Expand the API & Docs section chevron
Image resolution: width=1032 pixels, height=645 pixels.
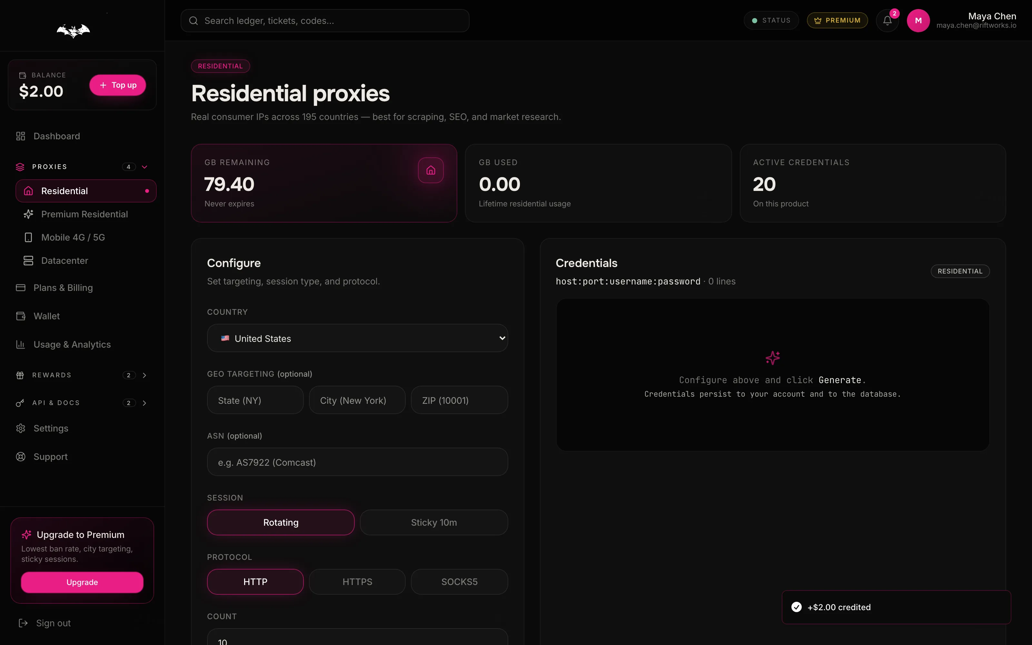[144, 403]
